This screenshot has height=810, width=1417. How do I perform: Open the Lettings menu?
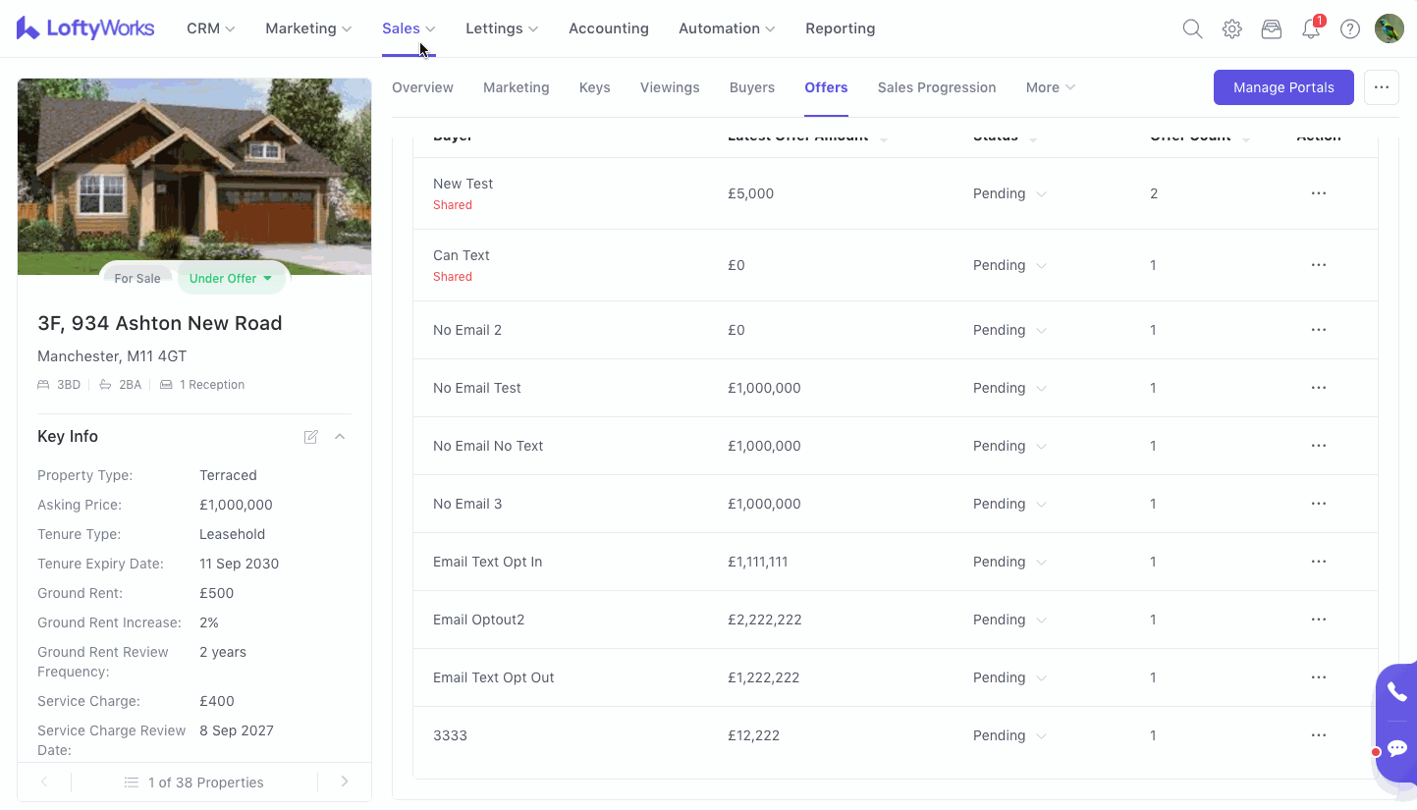502,29
